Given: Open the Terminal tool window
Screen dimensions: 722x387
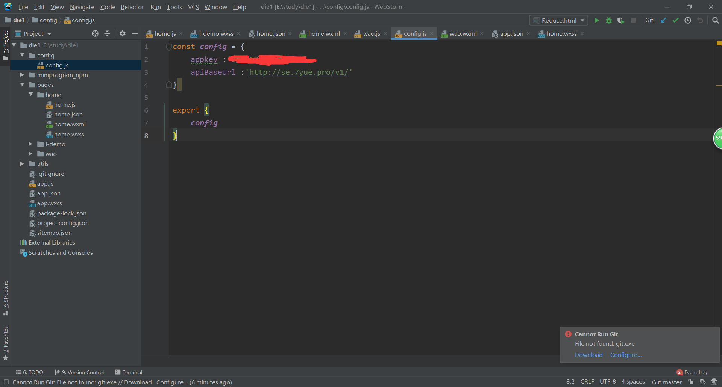Looking at the screenshot, I should coord(129,372).
